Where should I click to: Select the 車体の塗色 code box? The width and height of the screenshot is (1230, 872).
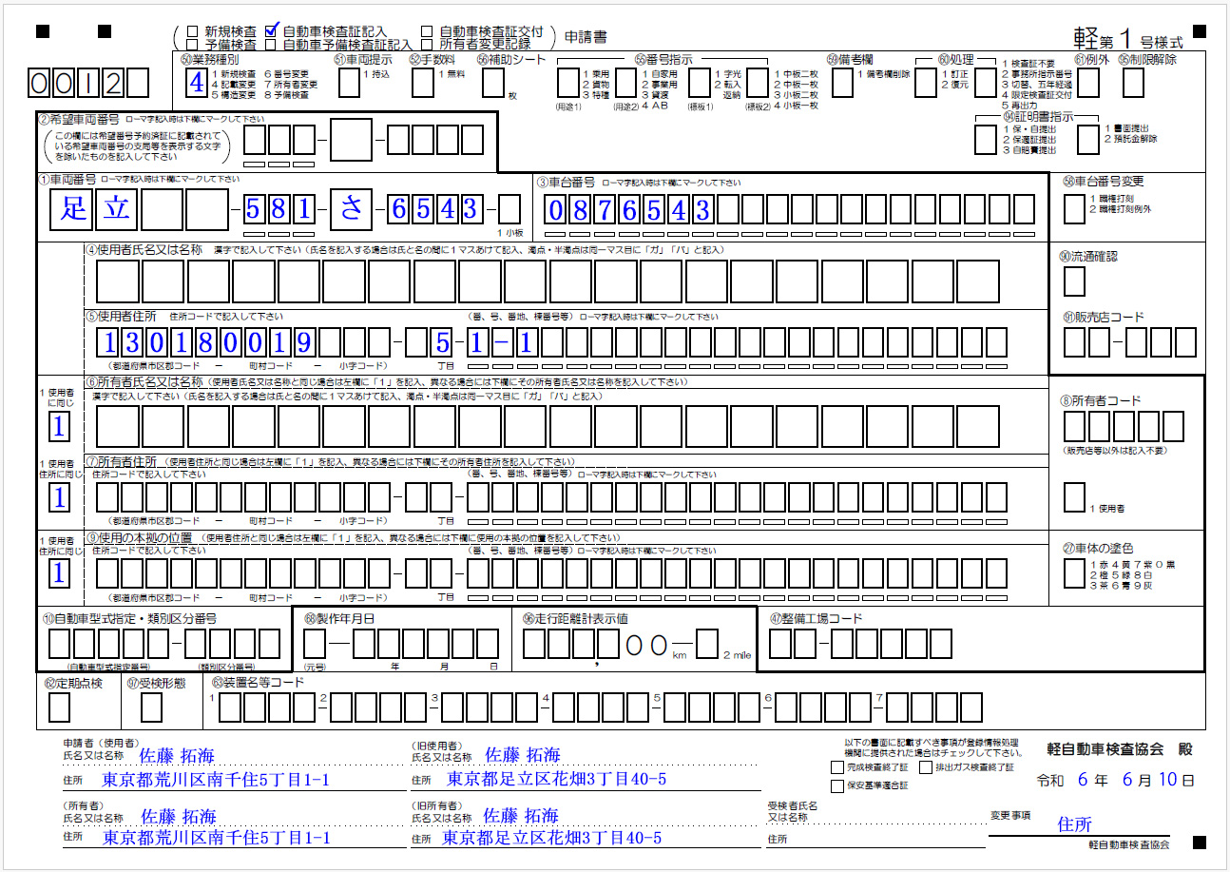[1074, 572]
